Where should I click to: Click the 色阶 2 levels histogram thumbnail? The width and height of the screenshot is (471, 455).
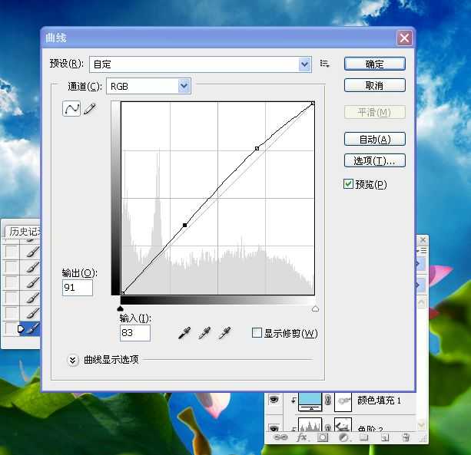[310, 424]
